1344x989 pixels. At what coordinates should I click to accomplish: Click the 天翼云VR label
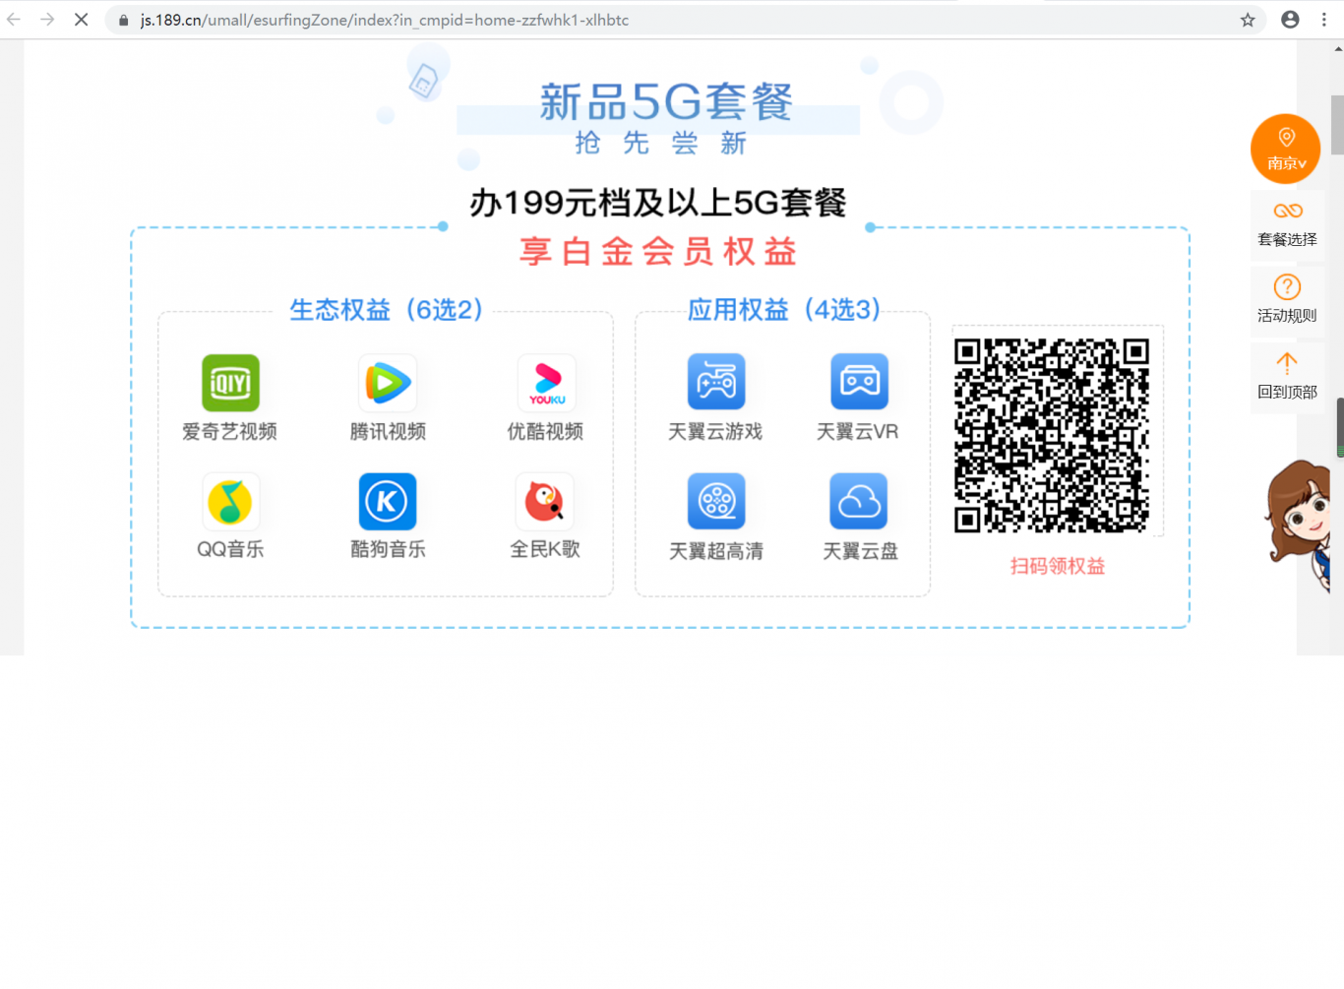point(858,431)
